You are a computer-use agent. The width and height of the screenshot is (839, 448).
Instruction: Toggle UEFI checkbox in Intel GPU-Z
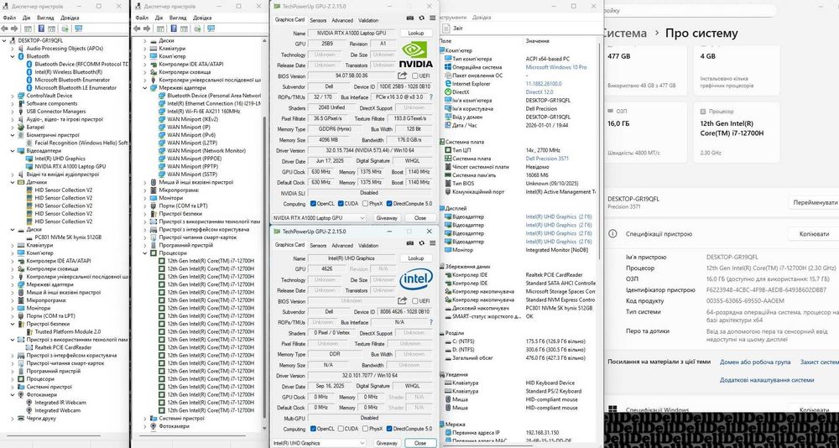[x=415, y=301]
